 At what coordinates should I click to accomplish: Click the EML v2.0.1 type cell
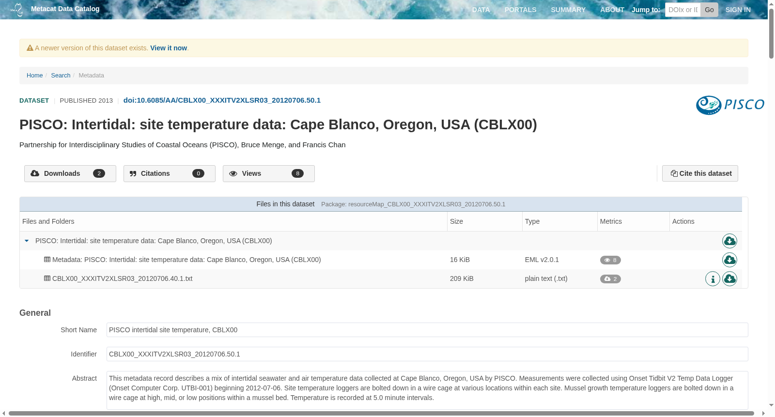coord(542,260)
